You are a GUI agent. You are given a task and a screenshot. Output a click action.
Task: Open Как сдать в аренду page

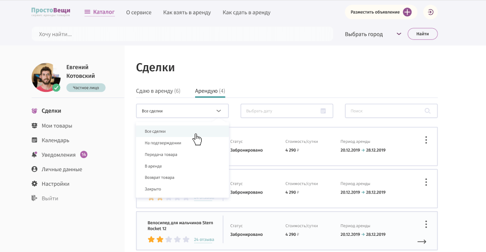247,13
